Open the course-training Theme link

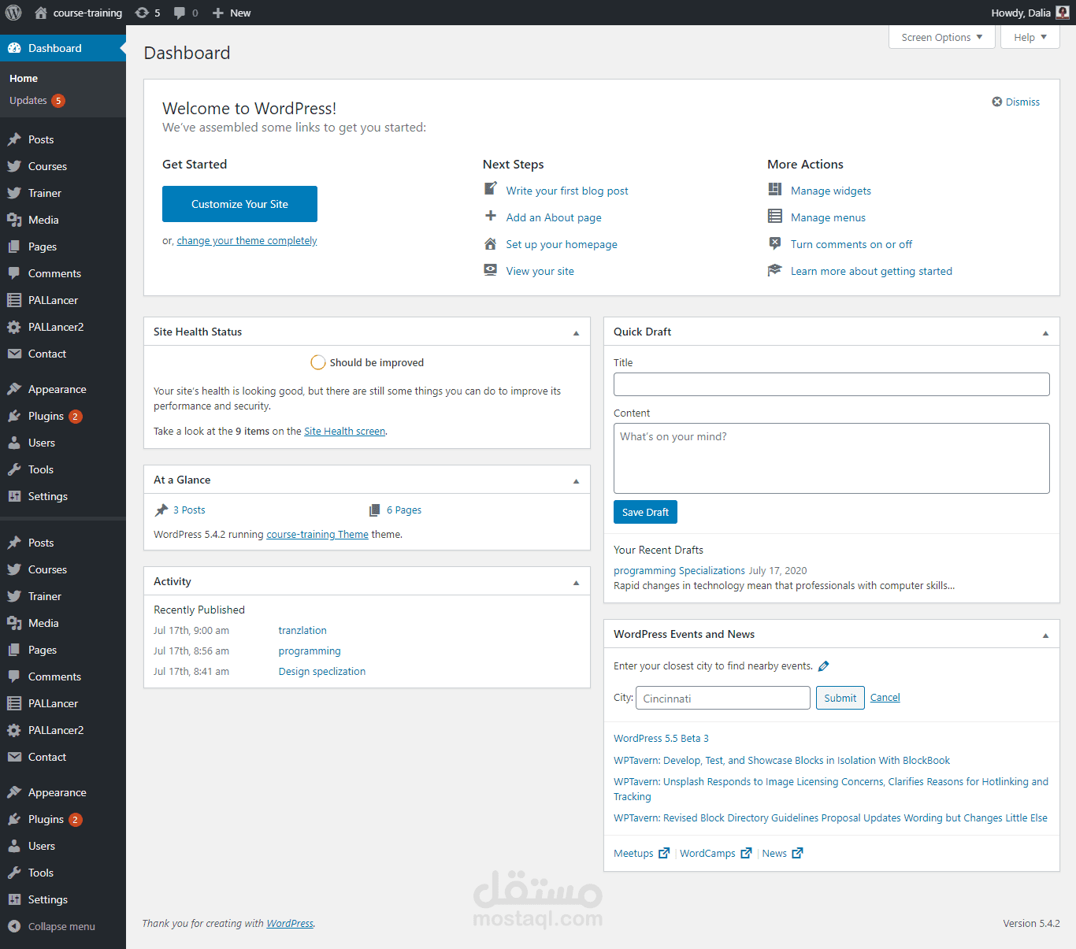coord(317,535)
